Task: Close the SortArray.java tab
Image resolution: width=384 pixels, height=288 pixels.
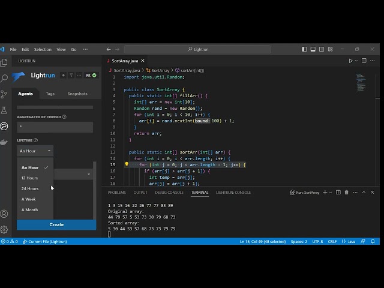Action: pos(143,61)
